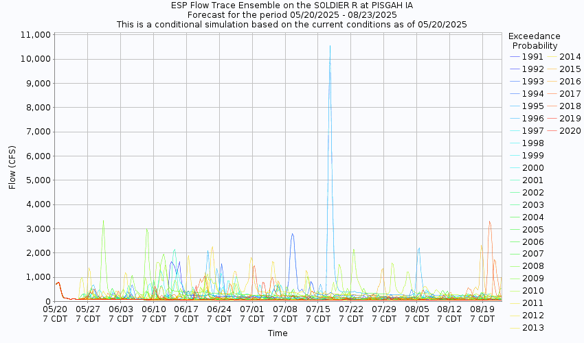
Task: Select the 1999 legend entry
Action: 527,156
